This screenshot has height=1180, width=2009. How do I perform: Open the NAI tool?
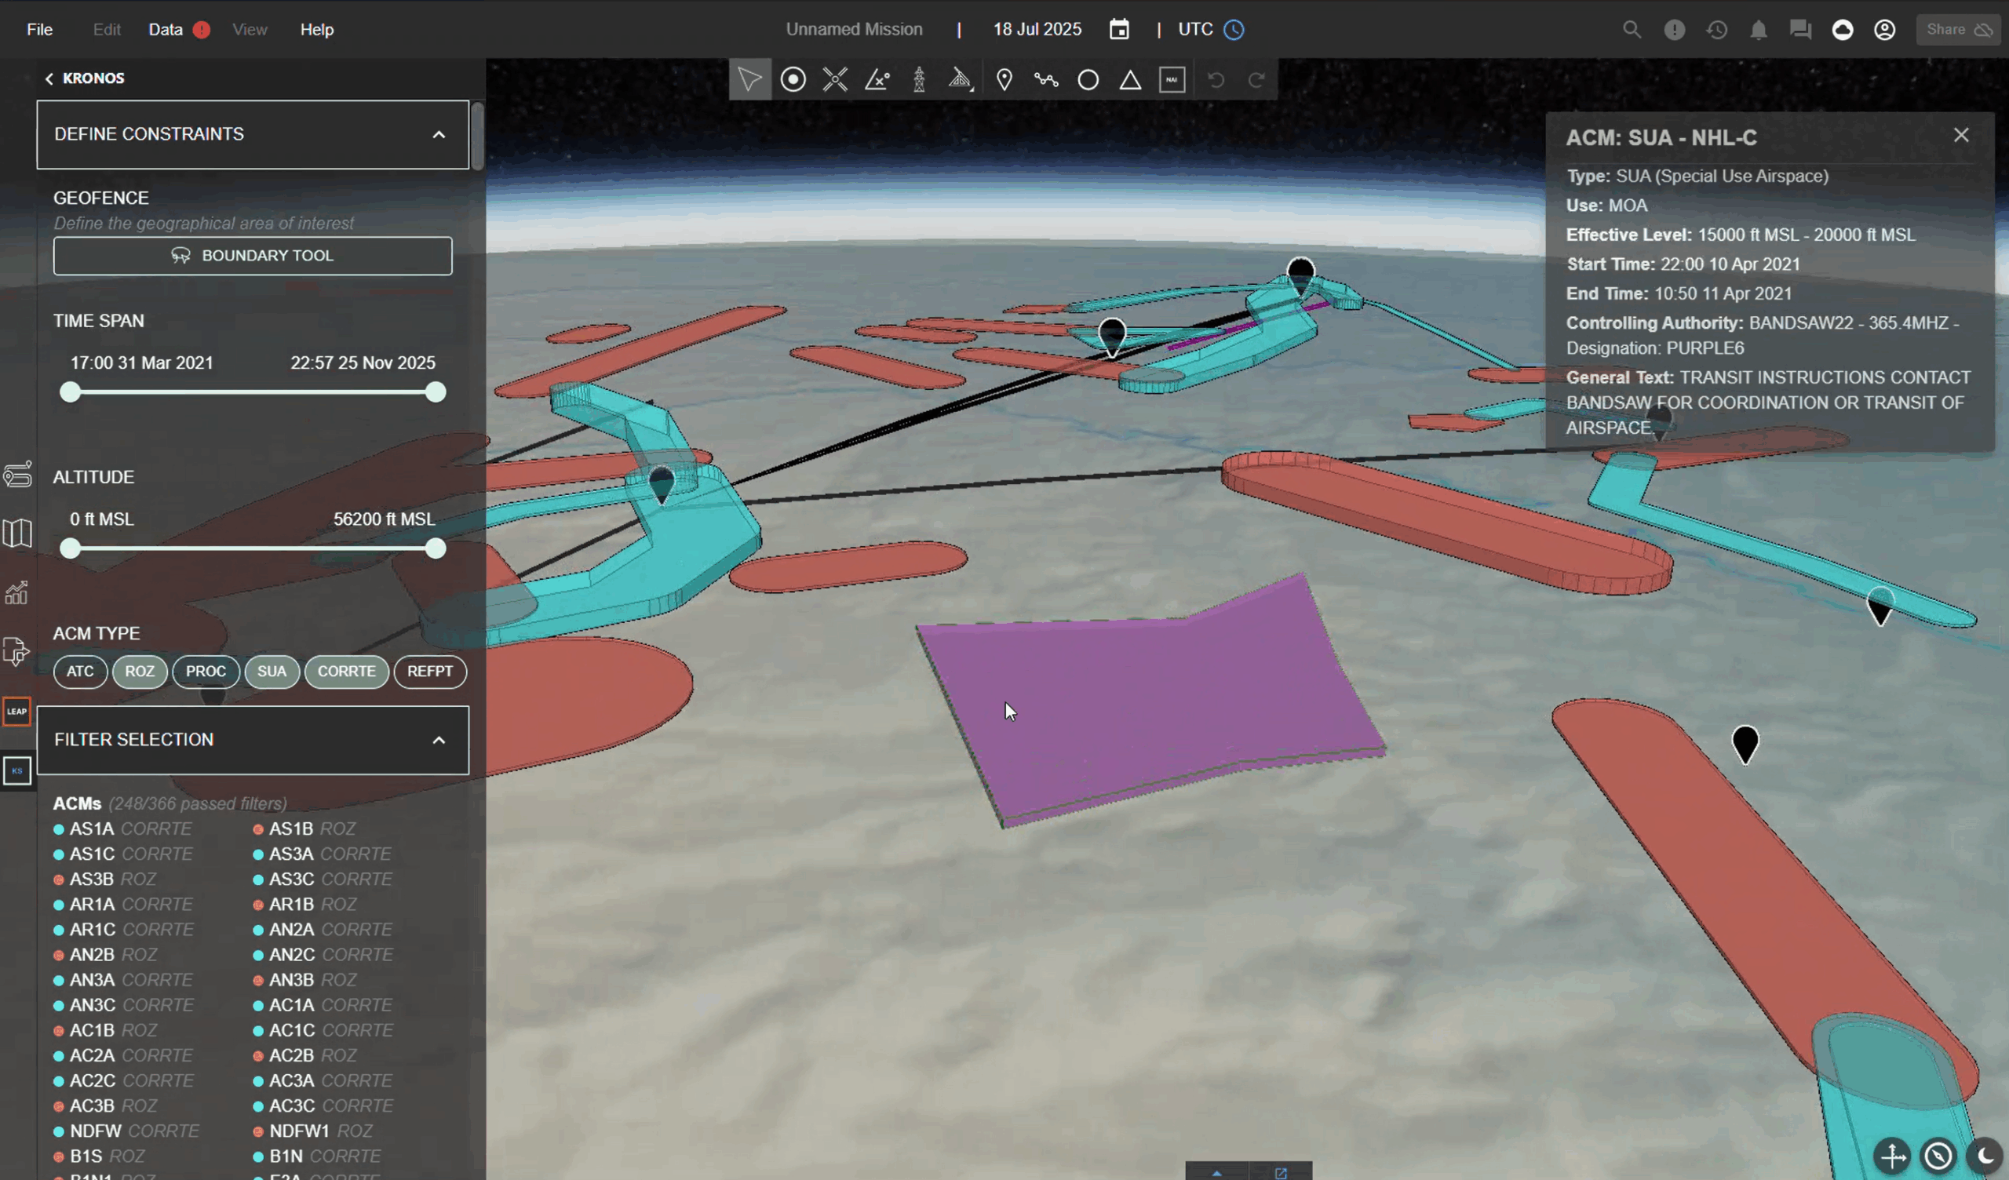pos(1172,79)
